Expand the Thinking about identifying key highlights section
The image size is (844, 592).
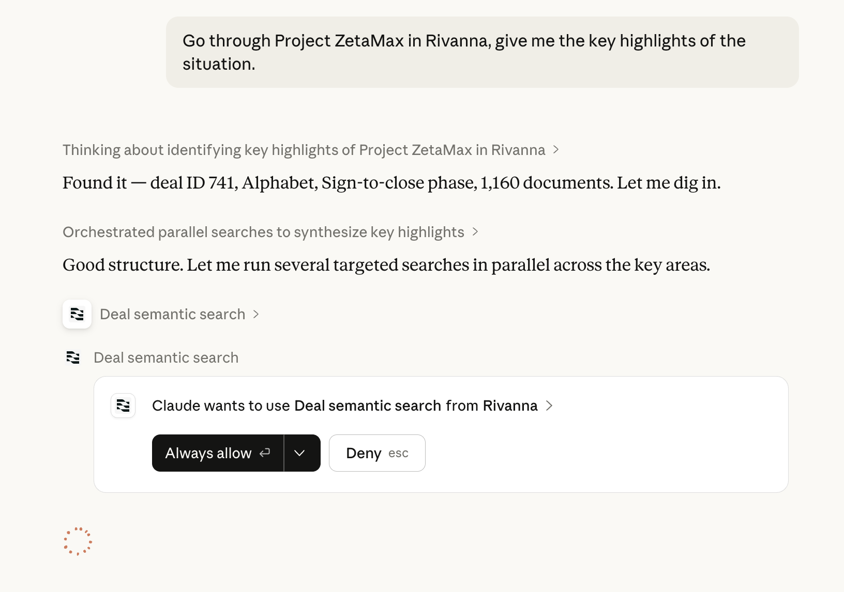pos(304,150)
